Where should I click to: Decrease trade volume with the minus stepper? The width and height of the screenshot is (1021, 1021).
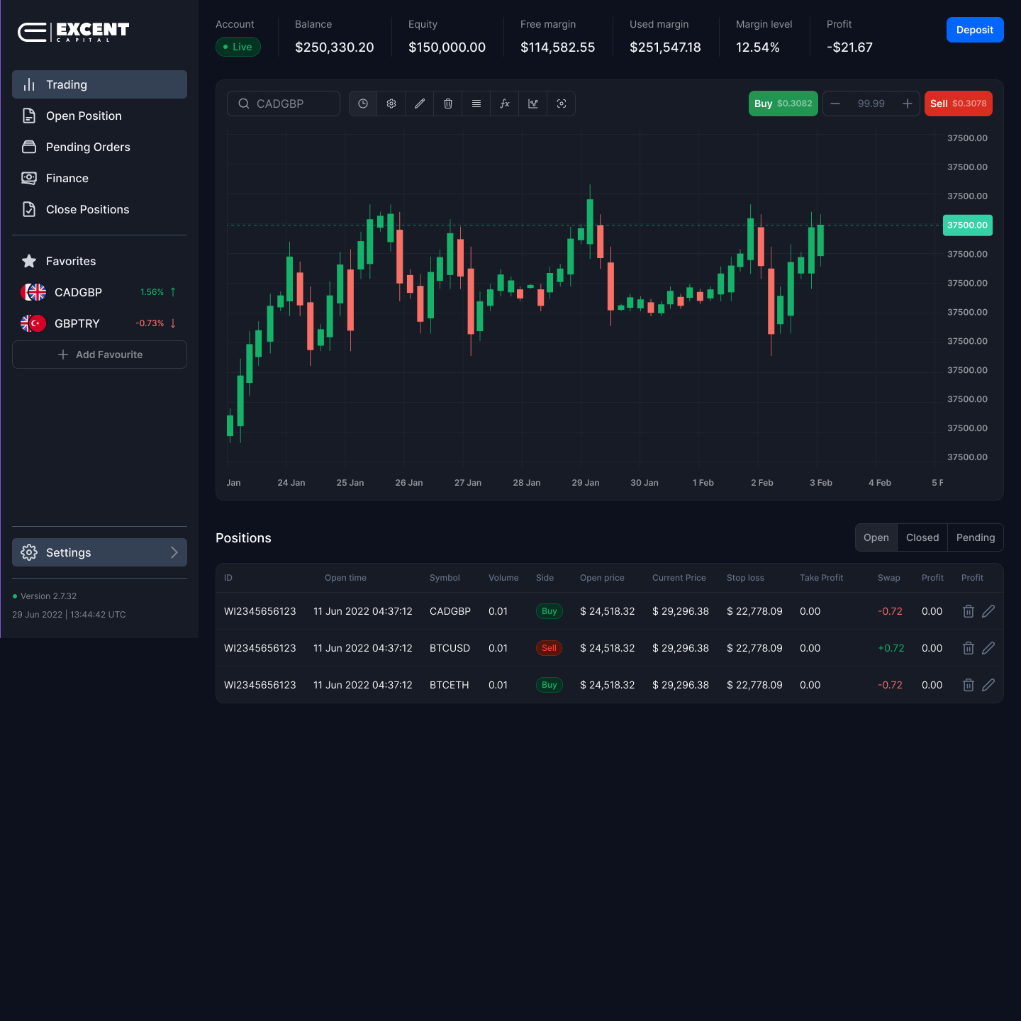click(835, 104)
